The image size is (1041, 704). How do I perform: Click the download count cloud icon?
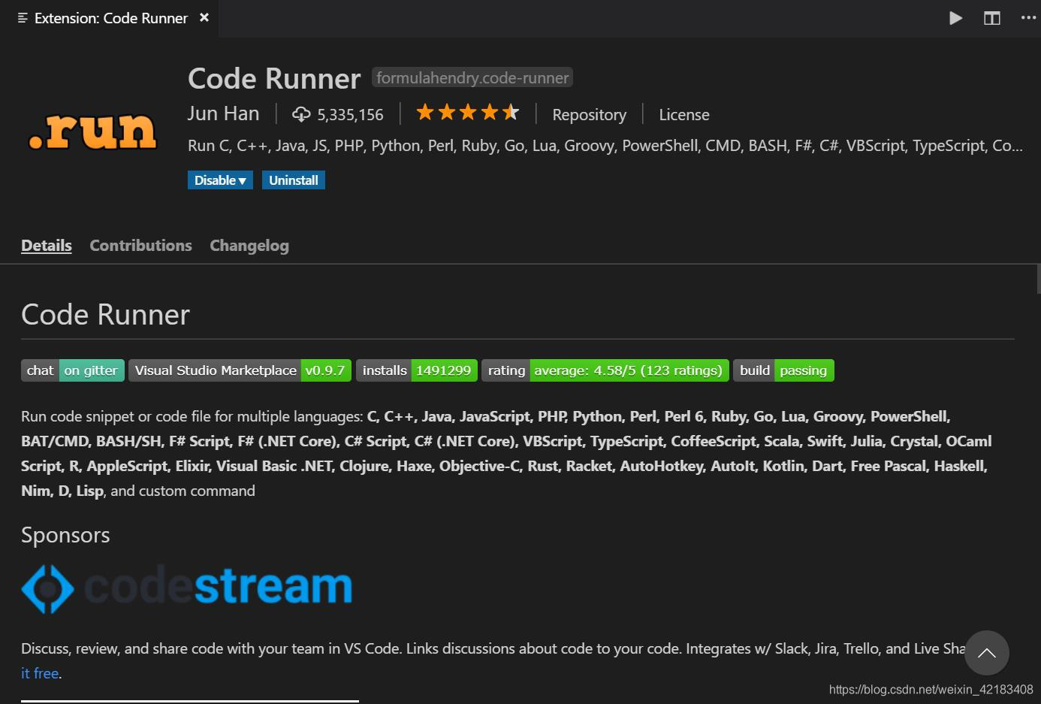click(301, 114)
